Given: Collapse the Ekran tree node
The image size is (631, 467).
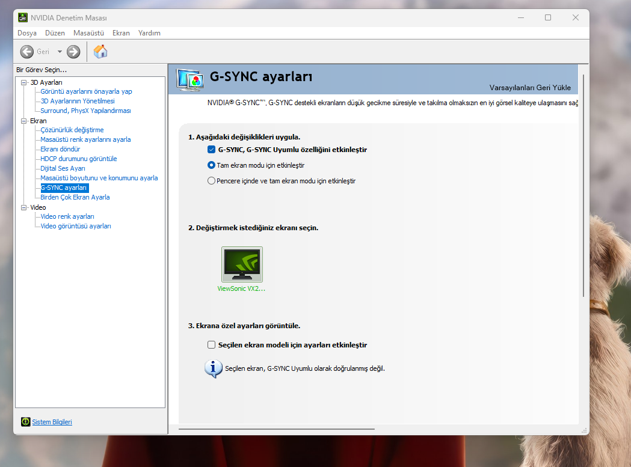Looking at the screenshot, I should 23,121.
